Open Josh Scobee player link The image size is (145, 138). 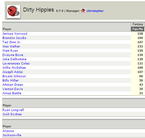tap(12, 114)
